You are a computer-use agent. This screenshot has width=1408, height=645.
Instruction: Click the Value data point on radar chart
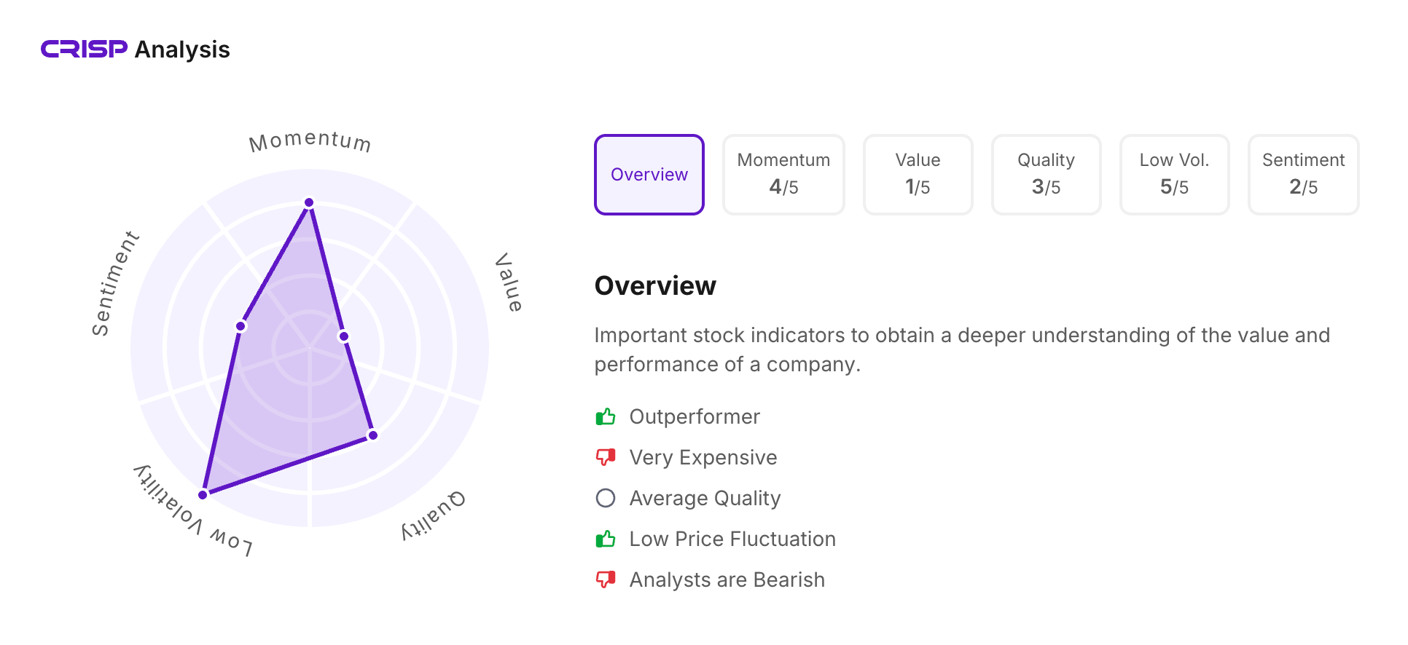click(344, 336)
